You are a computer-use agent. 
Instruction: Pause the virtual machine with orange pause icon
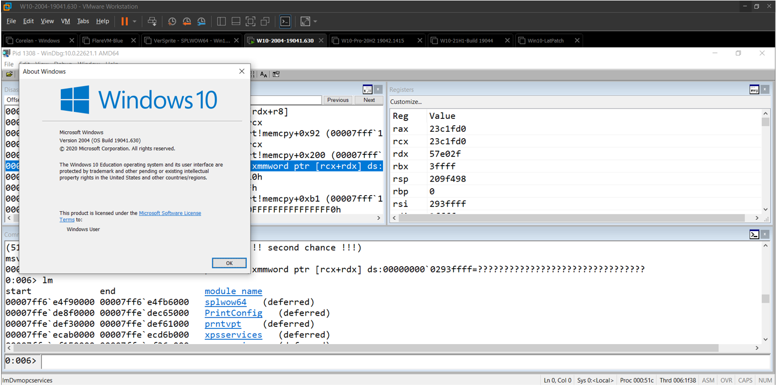[124, 22]
